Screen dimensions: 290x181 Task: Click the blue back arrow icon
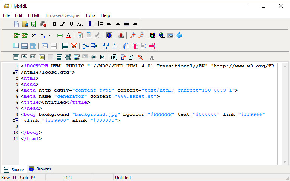point(179,35)
